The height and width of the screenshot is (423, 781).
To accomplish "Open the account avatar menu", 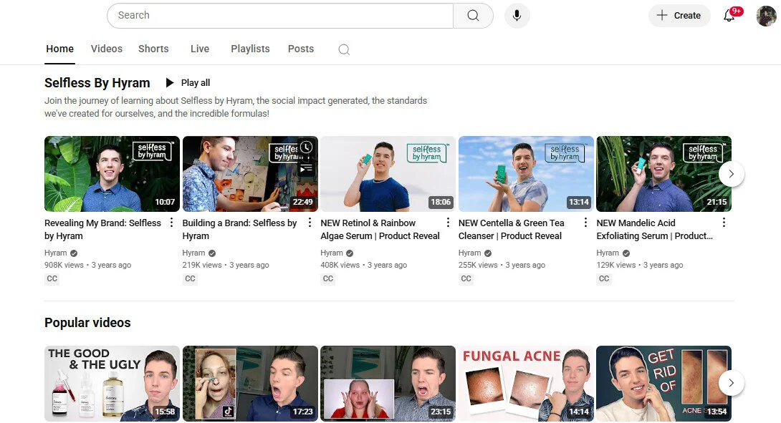I will pos(766,16).
